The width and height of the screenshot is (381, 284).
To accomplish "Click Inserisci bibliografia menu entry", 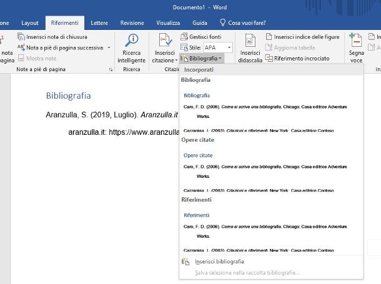I will [x=271, y=262].
